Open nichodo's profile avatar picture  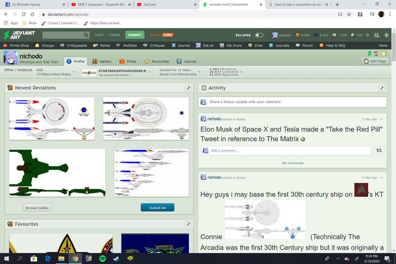coord(10,58)
